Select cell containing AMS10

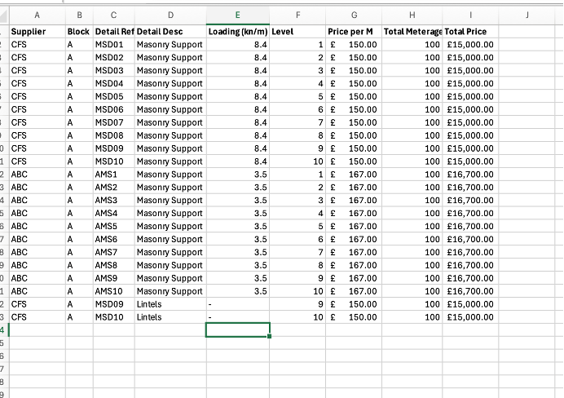point(114,291)
